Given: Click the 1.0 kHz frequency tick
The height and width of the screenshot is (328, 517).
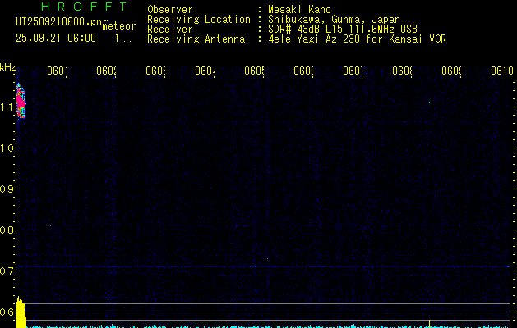Looking at the screenshot, I should pyautogui.click(x=8, y=148).
